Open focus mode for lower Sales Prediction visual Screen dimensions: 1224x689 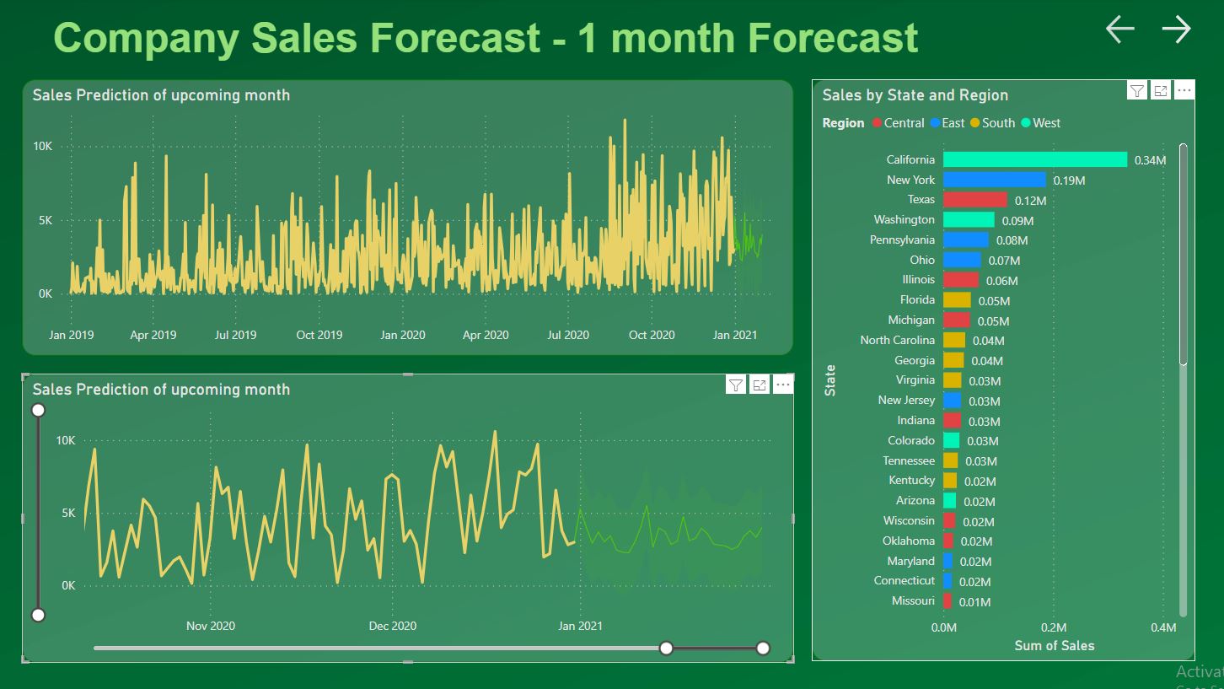click(760, 385)
